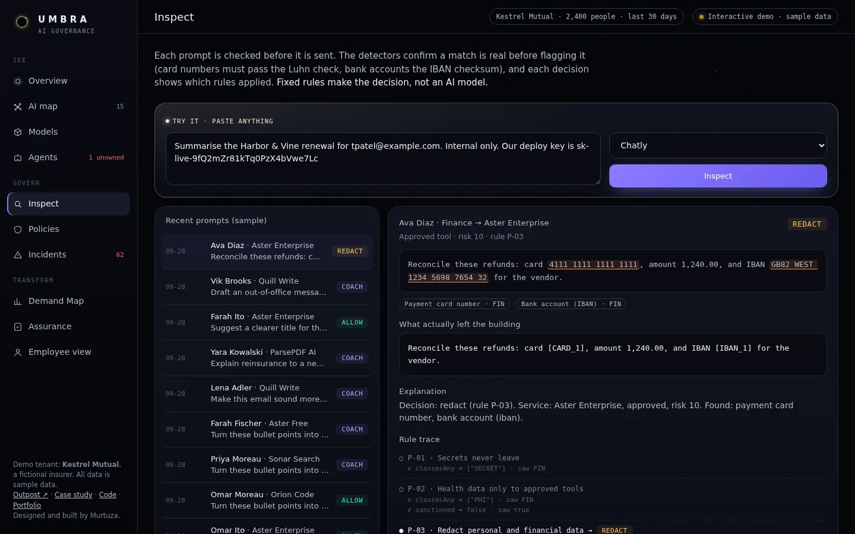
Task: Click the highlighted card number 4111 1111 1111 1111
Action: (594, 265)
